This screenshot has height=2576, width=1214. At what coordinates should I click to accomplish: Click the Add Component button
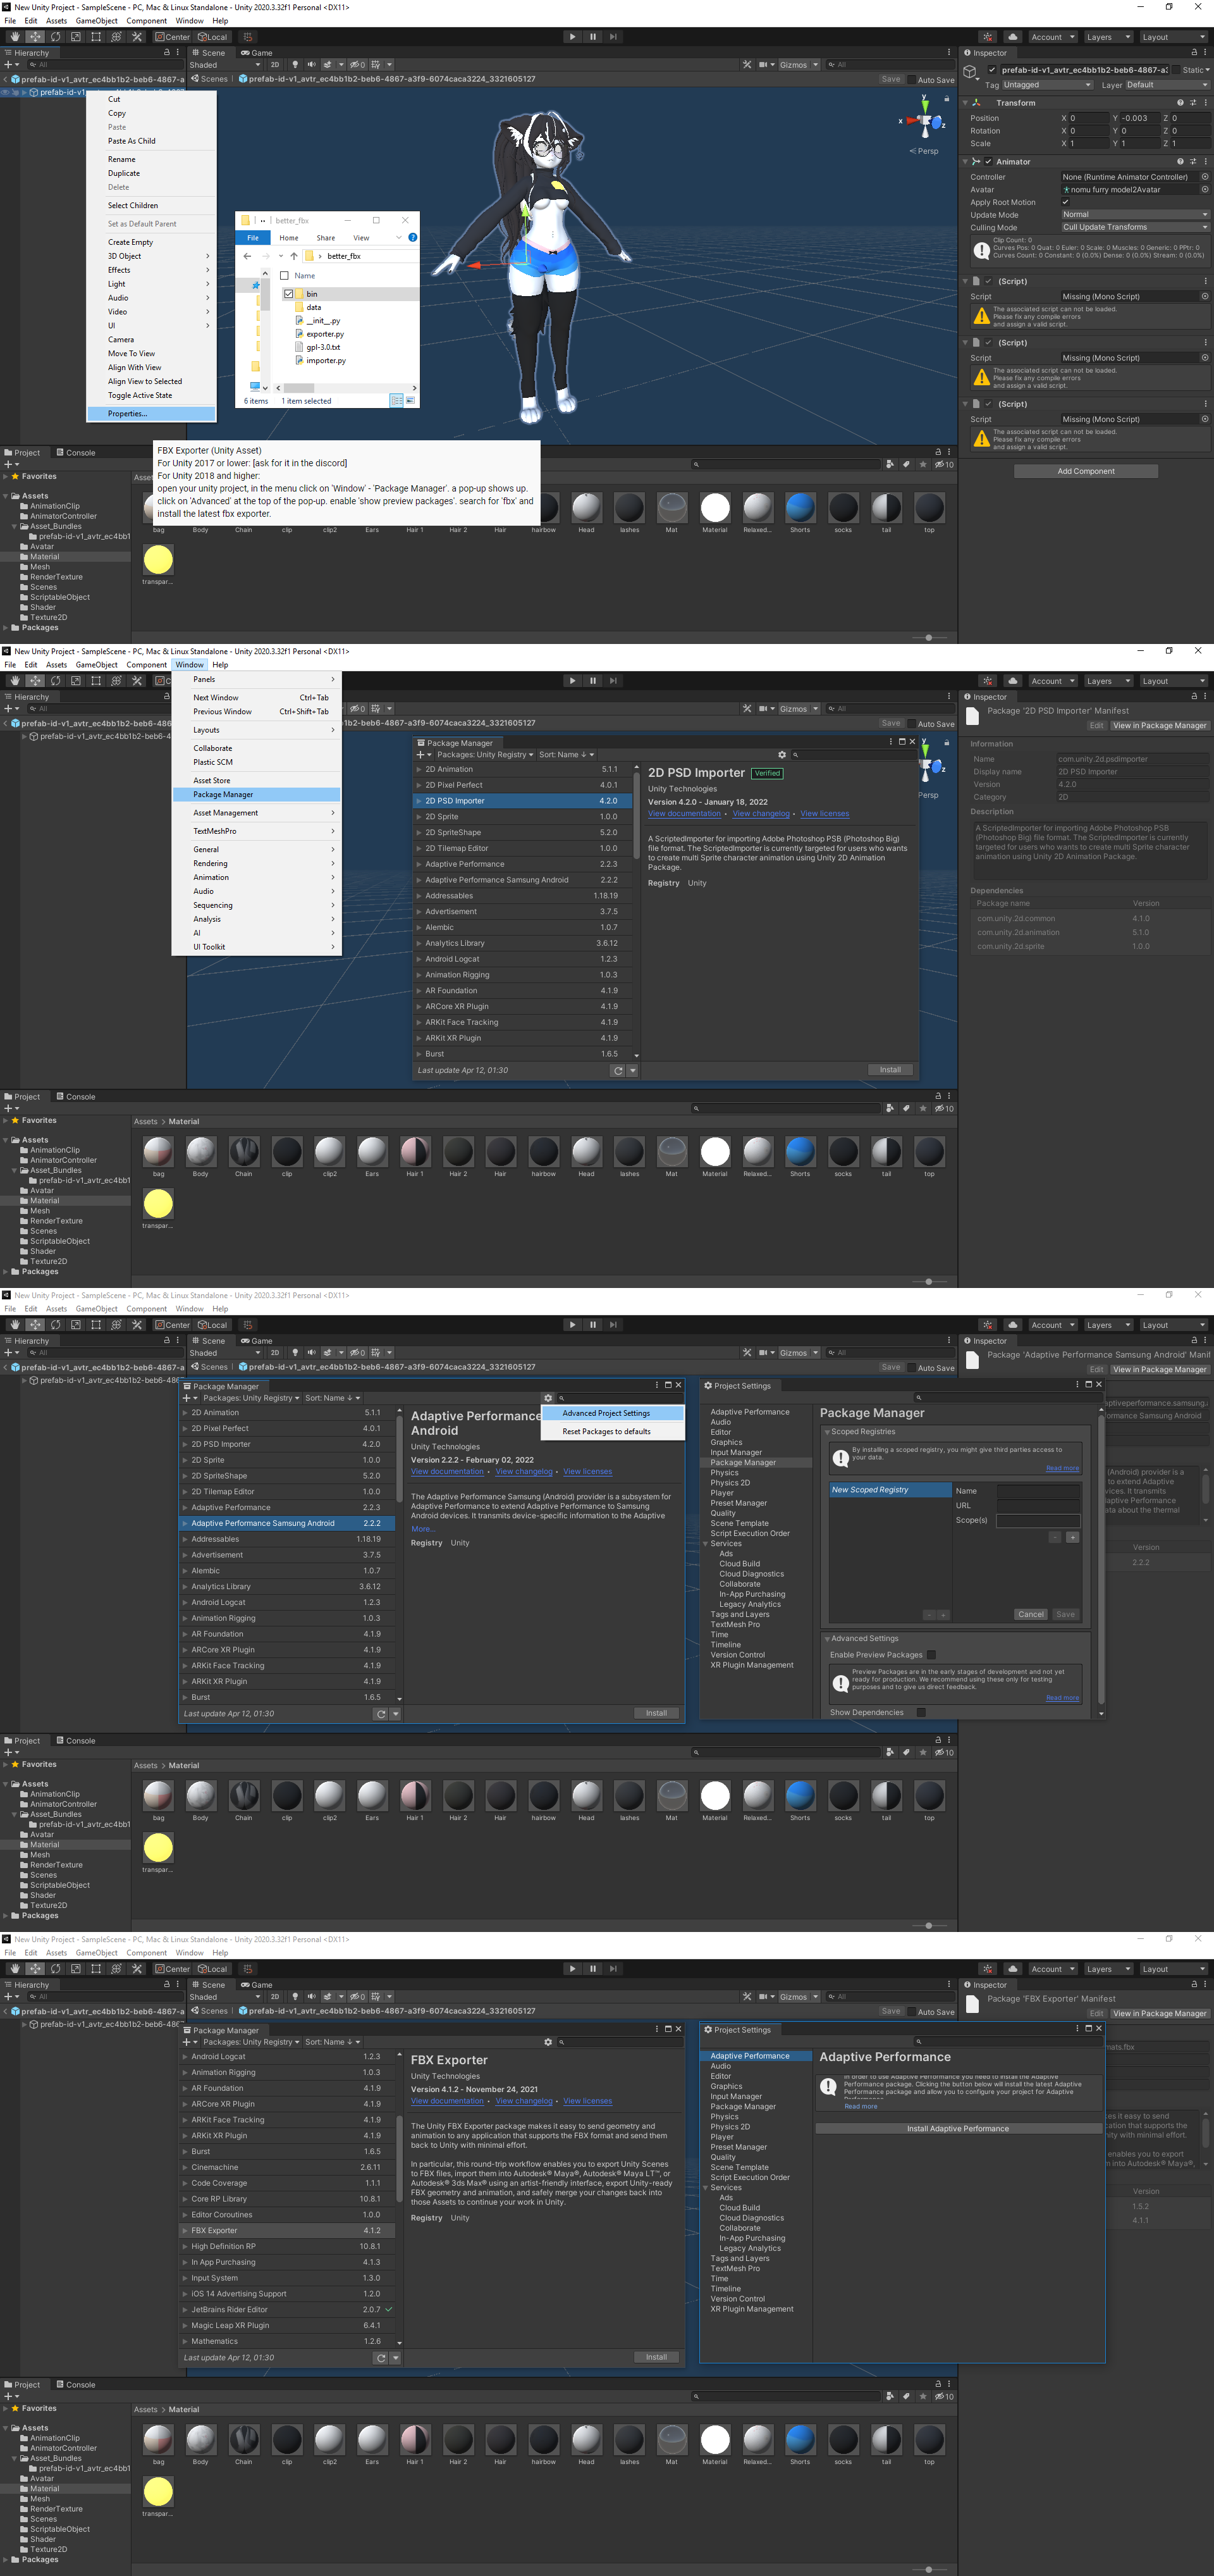(1086, 471)
